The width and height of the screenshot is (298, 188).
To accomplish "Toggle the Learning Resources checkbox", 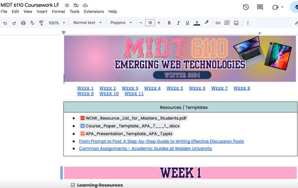I will point(73,185).
